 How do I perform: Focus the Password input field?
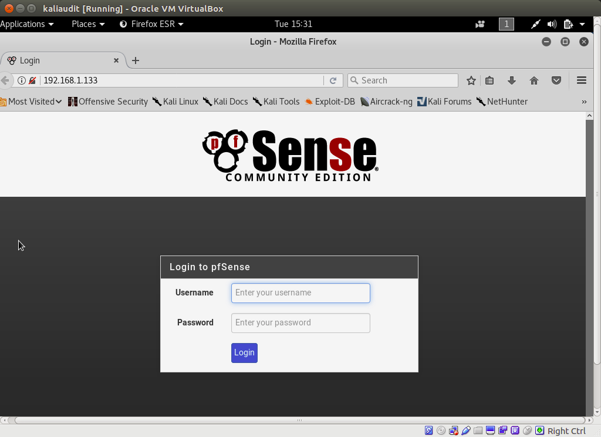[300, 323]
